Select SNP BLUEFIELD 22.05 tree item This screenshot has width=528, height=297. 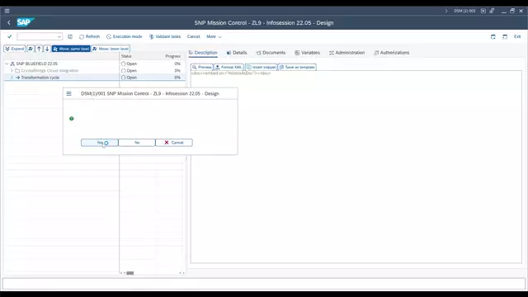click(36, 64)
